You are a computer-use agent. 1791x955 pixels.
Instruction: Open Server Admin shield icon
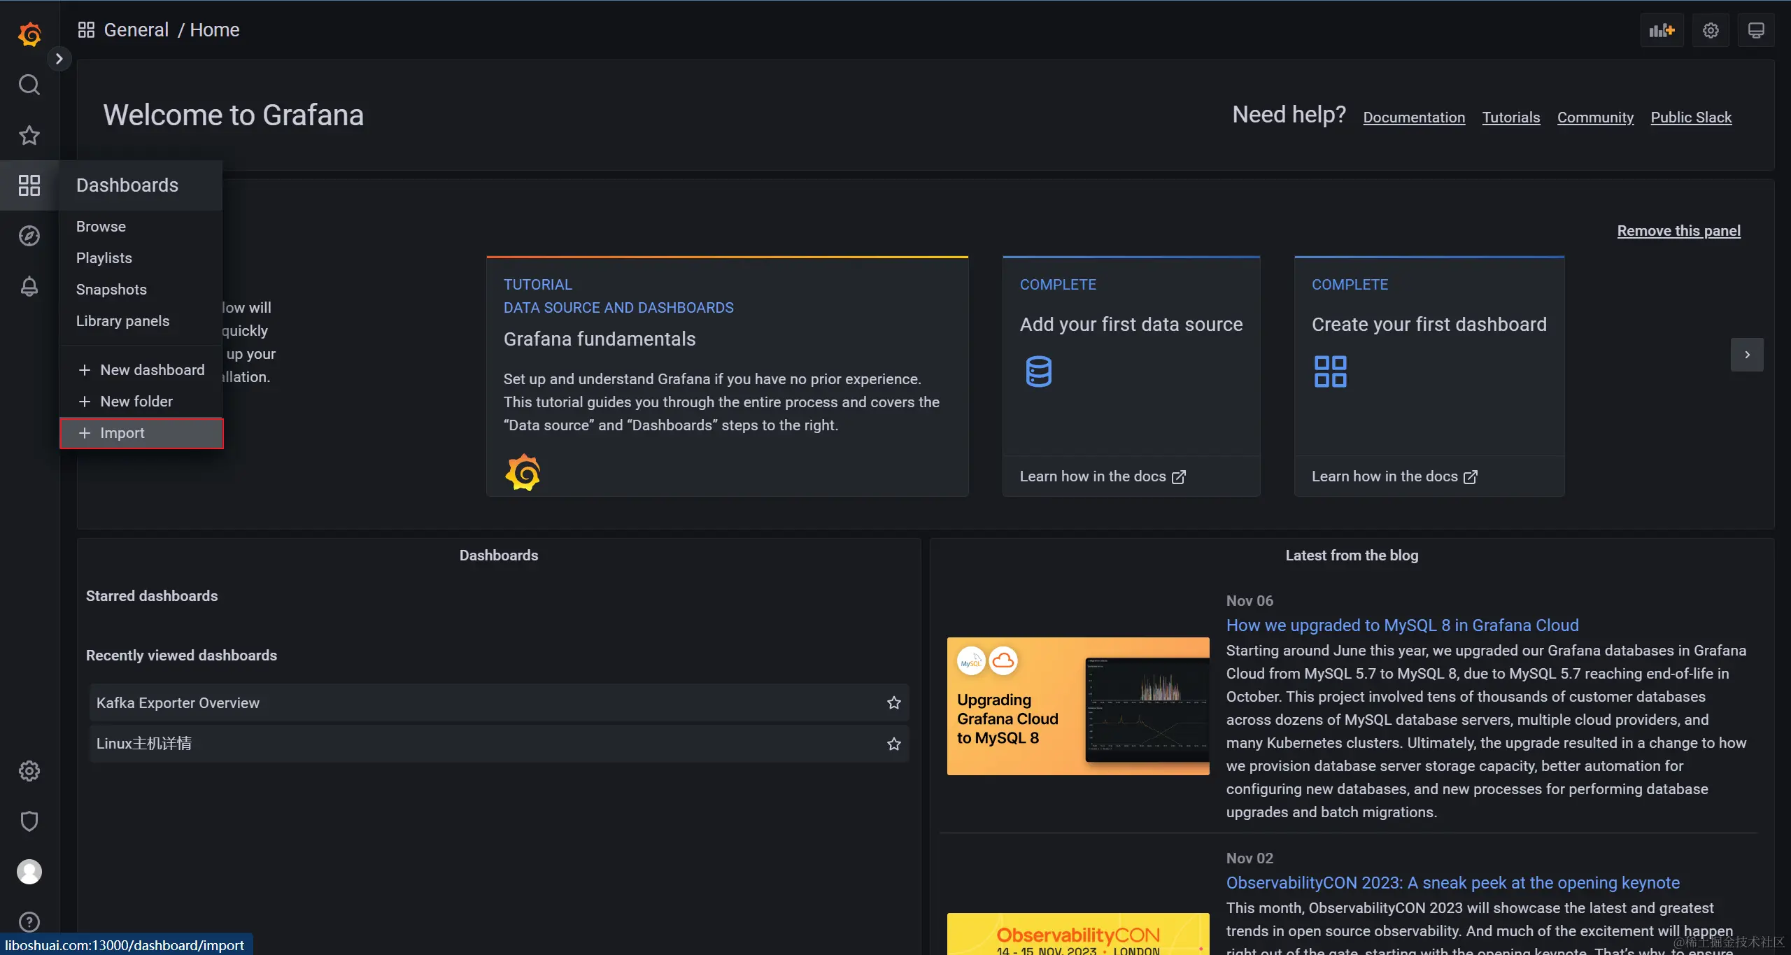point(29,821)
